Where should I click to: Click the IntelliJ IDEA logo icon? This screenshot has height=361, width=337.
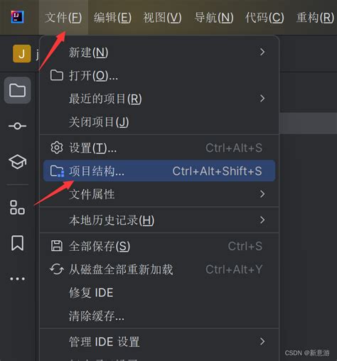tap(17, 17)
